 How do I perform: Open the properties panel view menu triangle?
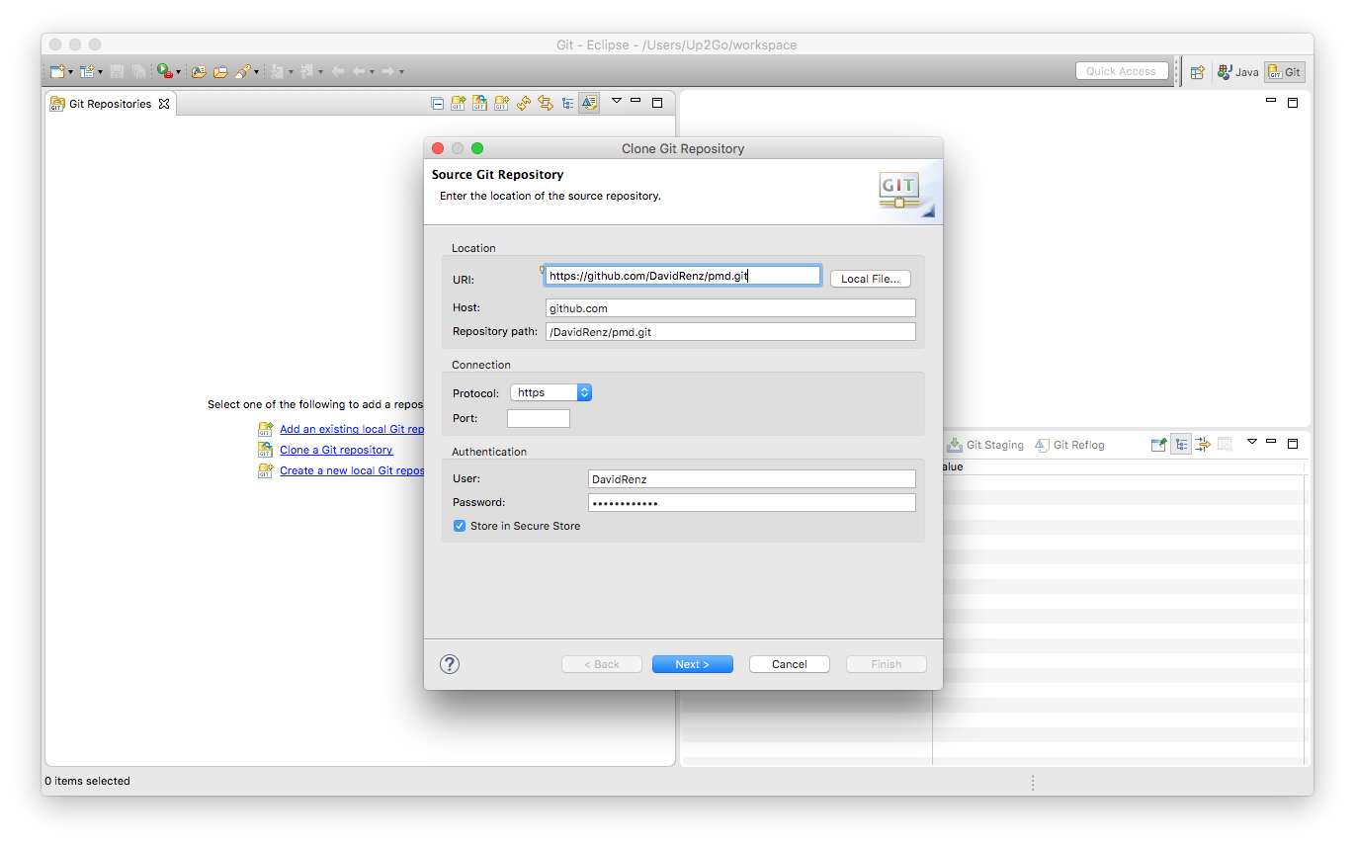point(1252,441)
